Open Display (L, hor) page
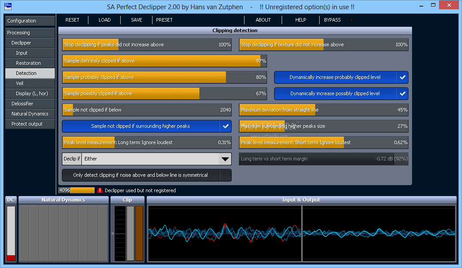Viewport: 462px width, 268px height. tap(30, 93)
